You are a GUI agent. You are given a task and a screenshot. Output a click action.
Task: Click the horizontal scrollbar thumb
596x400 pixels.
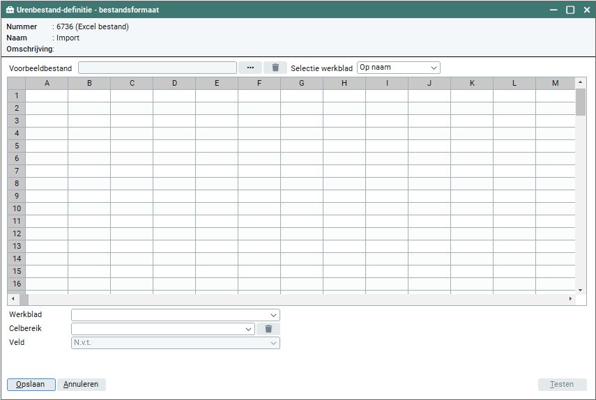[x=24, y=299]
